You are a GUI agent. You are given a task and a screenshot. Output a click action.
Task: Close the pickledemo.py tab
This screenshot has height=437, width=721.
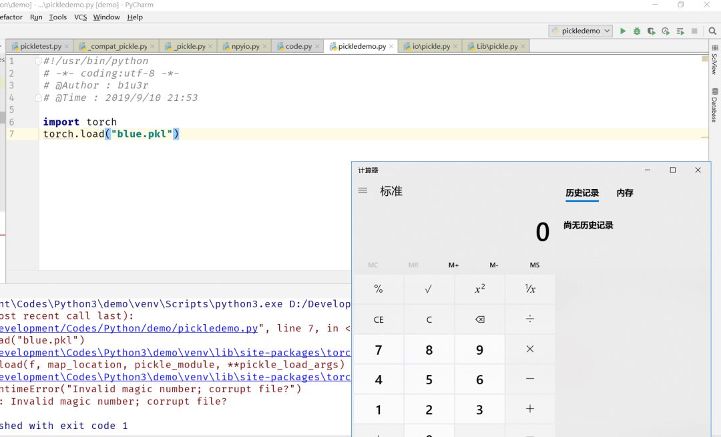391,47
